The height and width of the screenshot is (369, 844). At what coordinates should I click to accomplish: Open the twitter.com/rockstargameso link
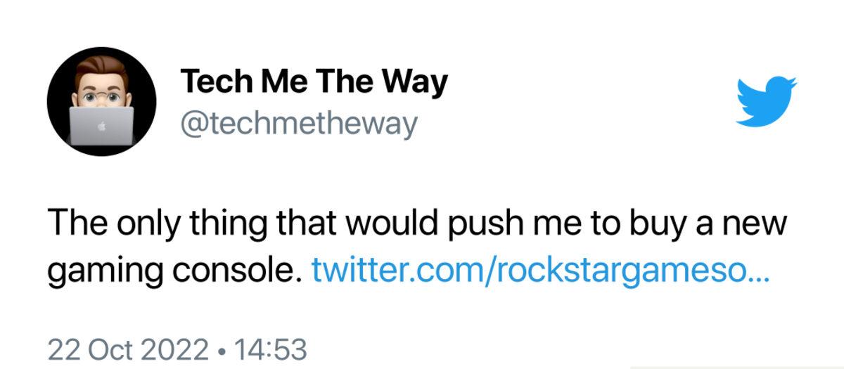tap(540, 269)
